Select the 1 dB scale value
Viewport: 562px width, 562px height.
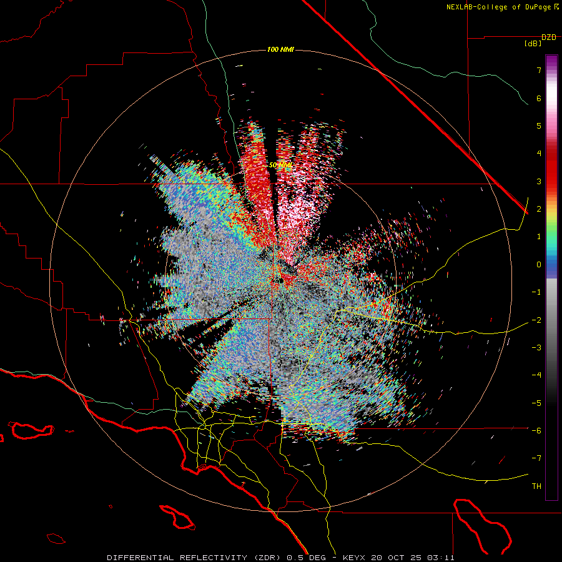tap(539, 237)
